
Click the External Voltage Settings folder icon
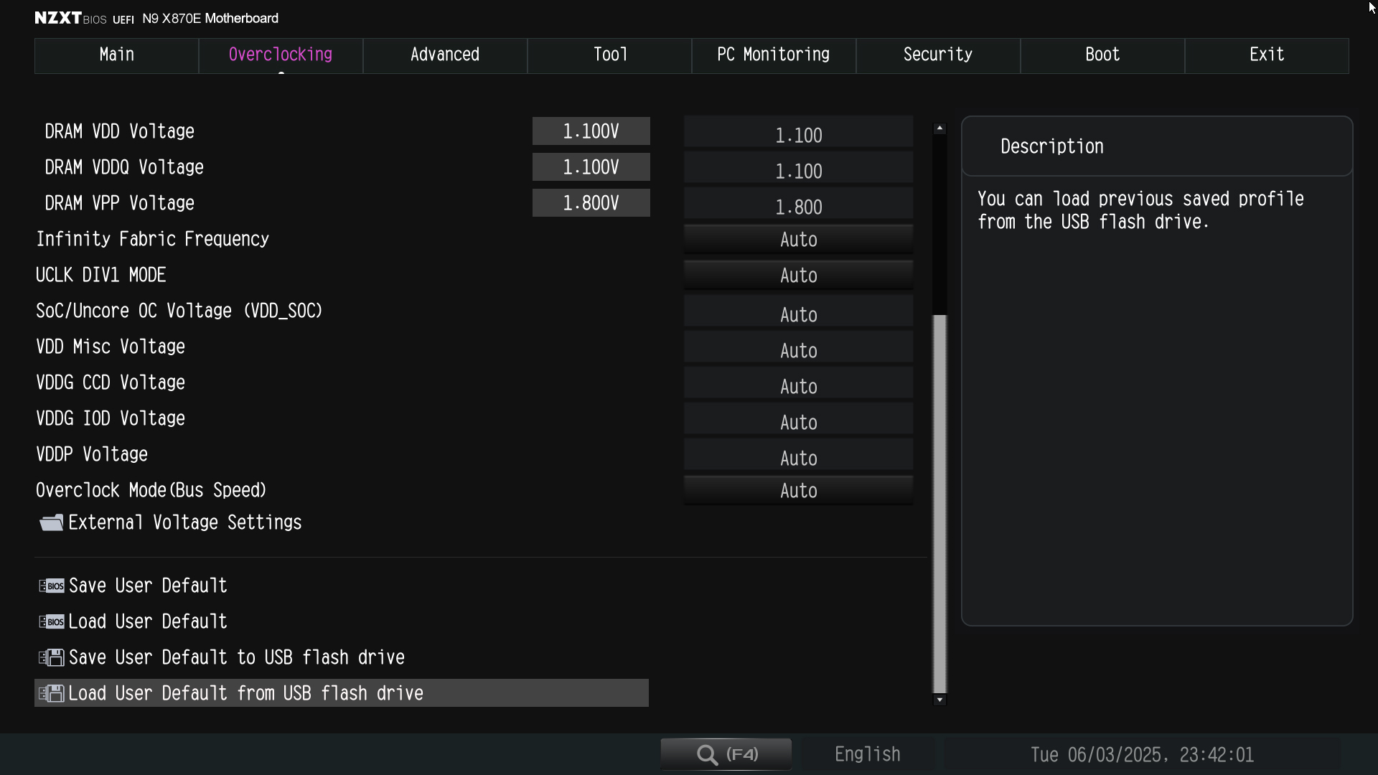(52, 522)
